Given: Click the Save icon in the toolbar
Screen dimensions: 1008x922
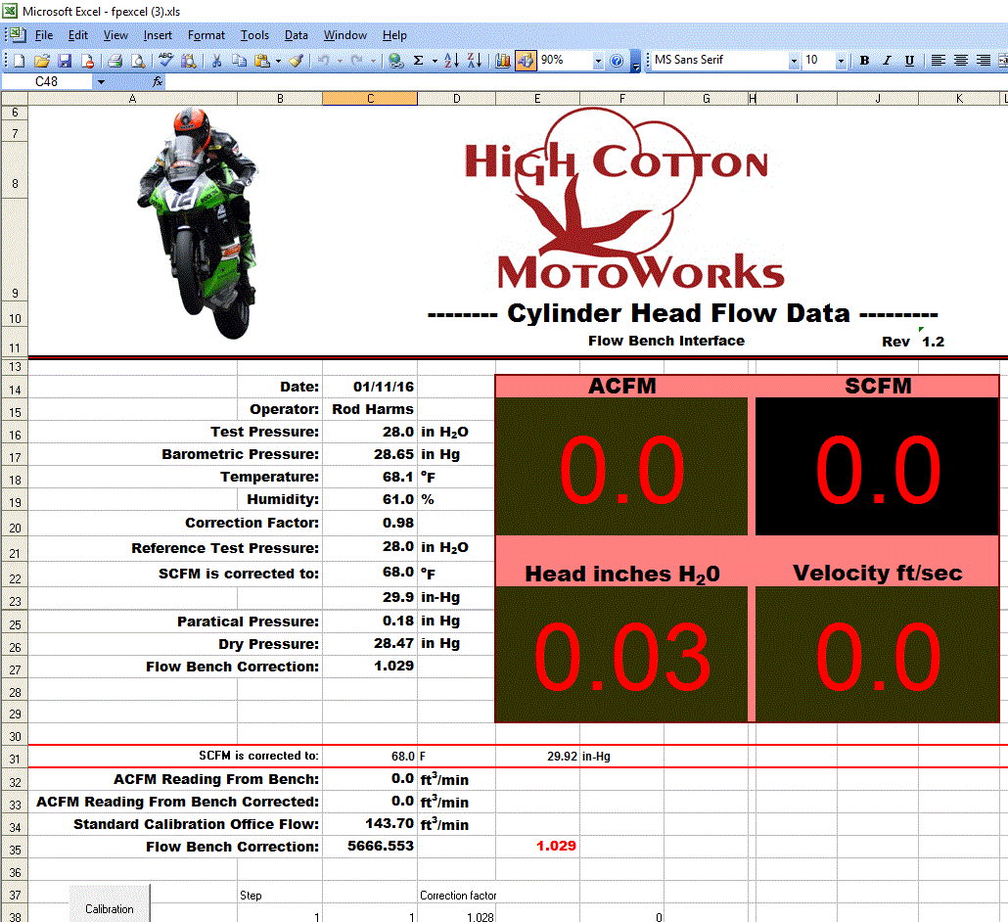Looking at the screenshot, I should [x=64, y=61].
